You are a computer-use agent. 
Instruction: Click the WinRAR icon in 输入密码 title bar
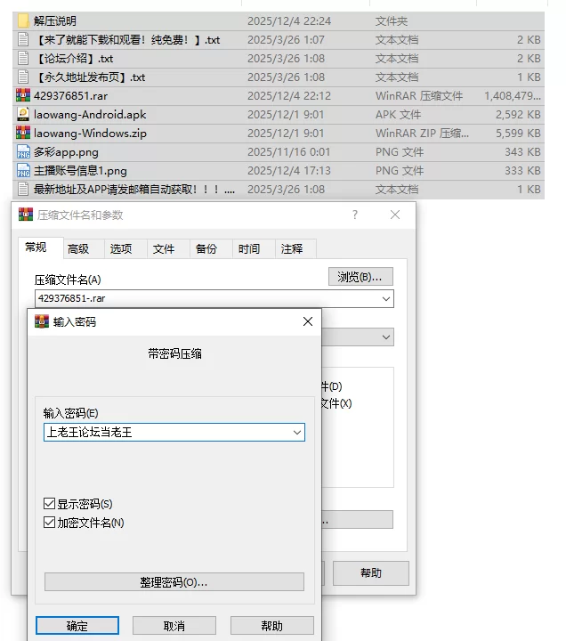[42, 321]
